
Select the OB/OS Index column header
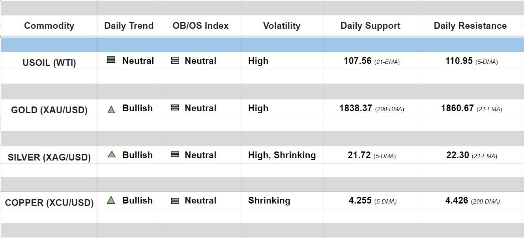point(200,26)
